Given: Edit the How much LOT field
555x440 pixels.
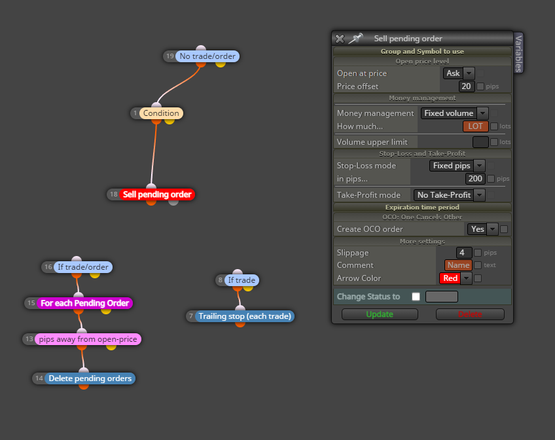Looking at the screenshot, I should click(475, 126).
